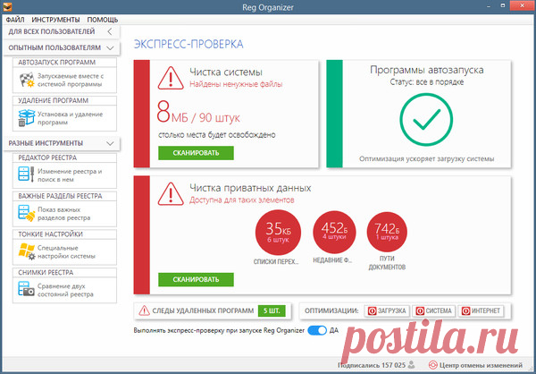Viewport: 536px width, 374px height.
Task: Open Запускаемые вместе с системой программы
Action: click(x=64, y=81)
